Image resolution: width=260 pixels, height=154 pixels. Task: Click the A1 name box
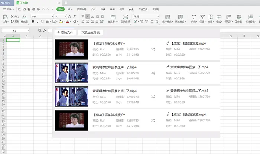(x=16, y=30)
